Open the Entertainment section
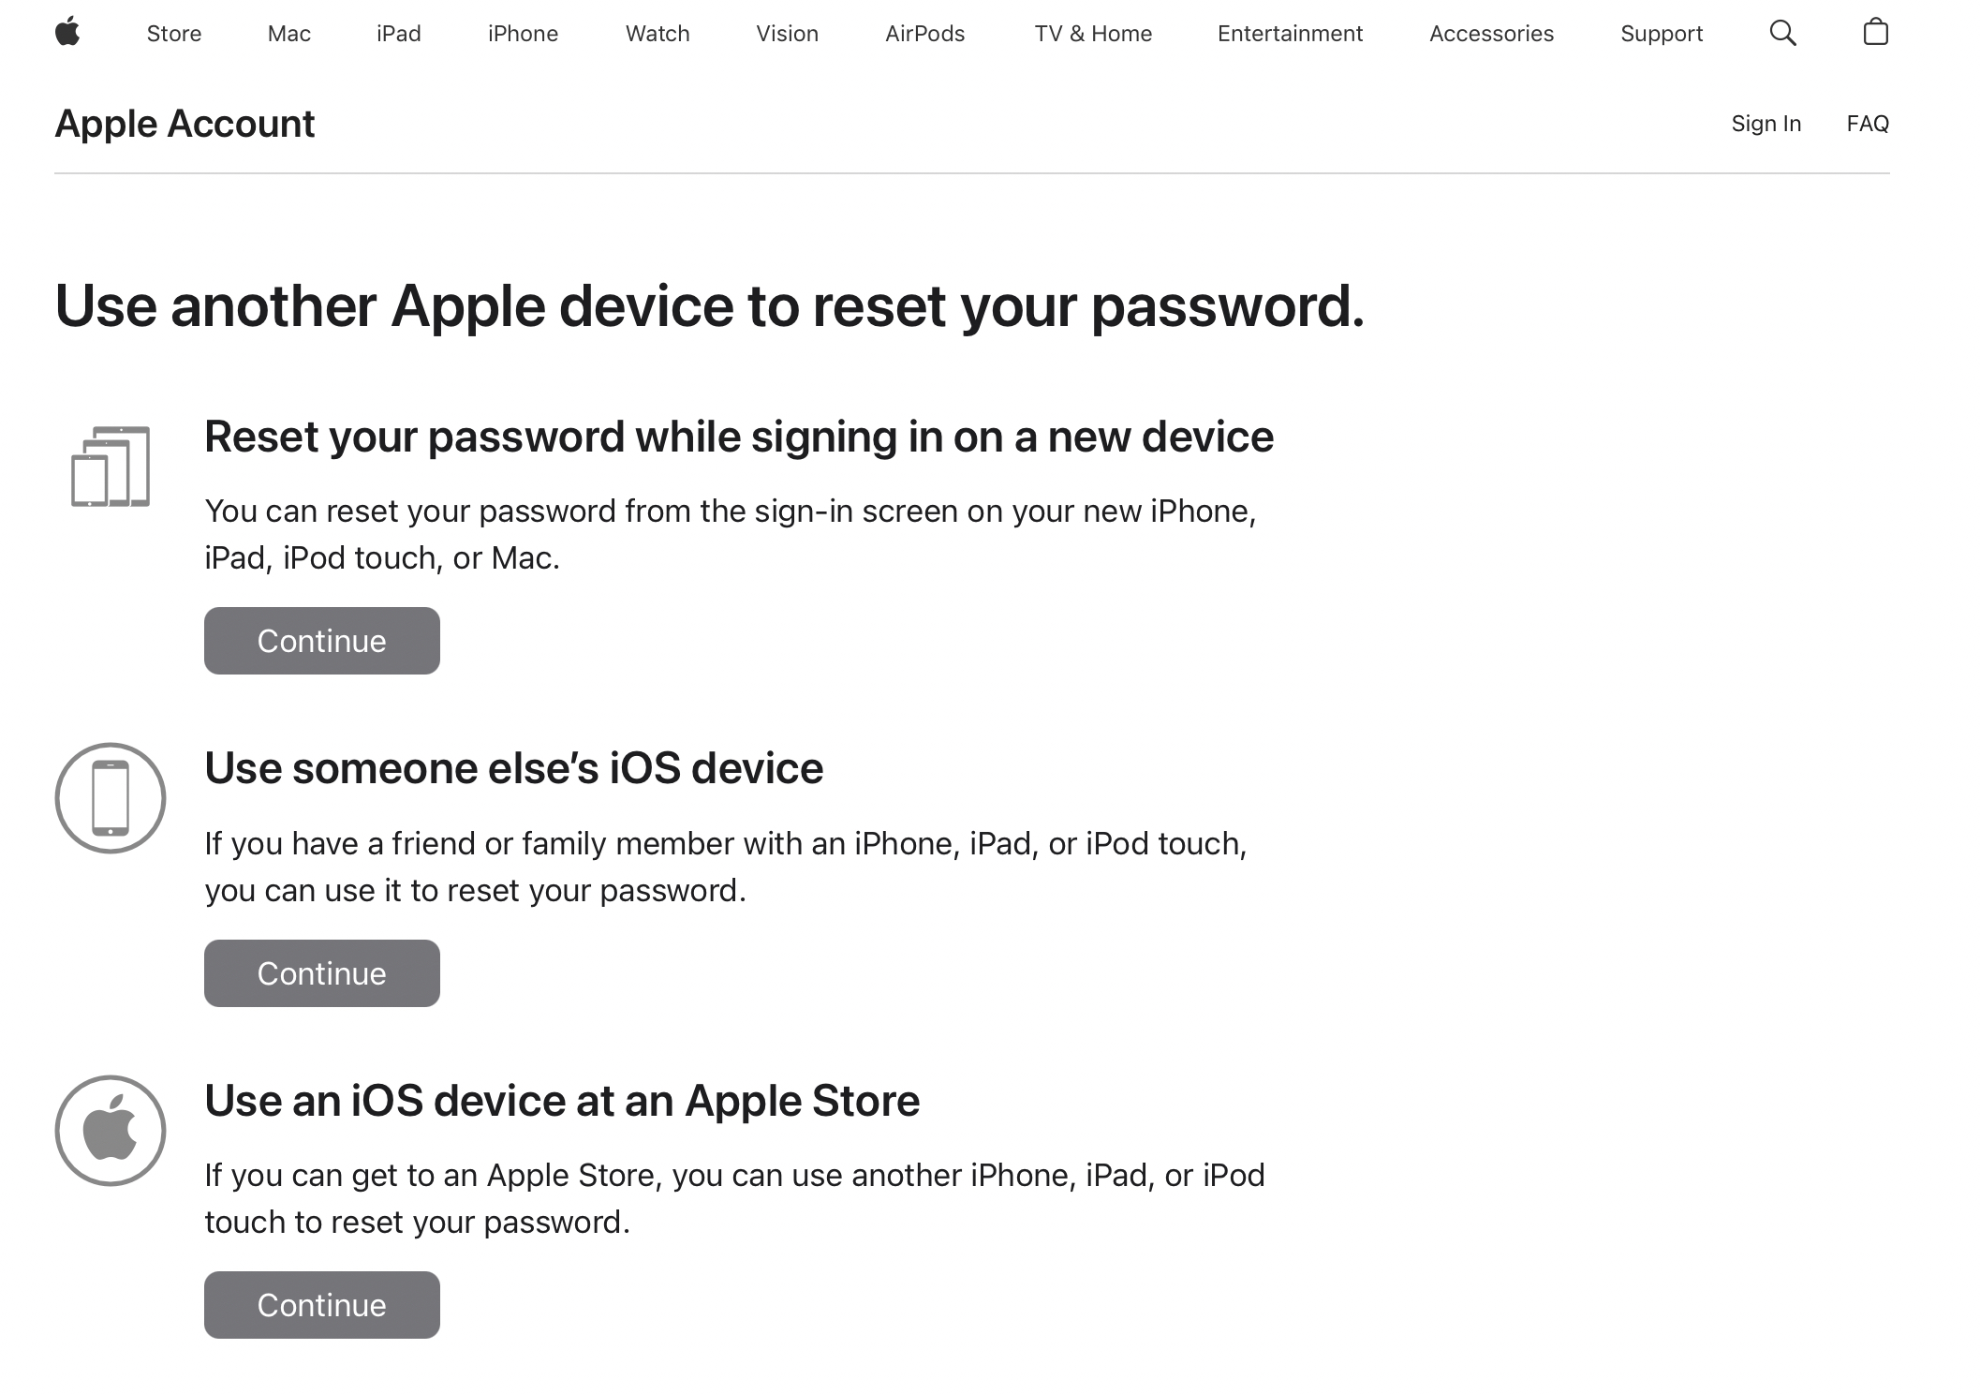 1290,33
